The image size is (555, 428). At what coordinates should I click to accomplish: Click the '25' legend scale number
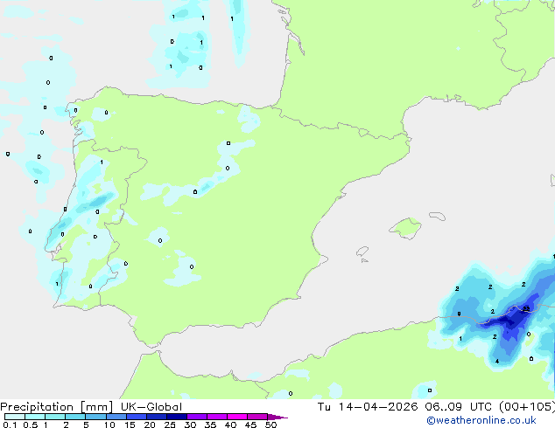click(170, 425)
